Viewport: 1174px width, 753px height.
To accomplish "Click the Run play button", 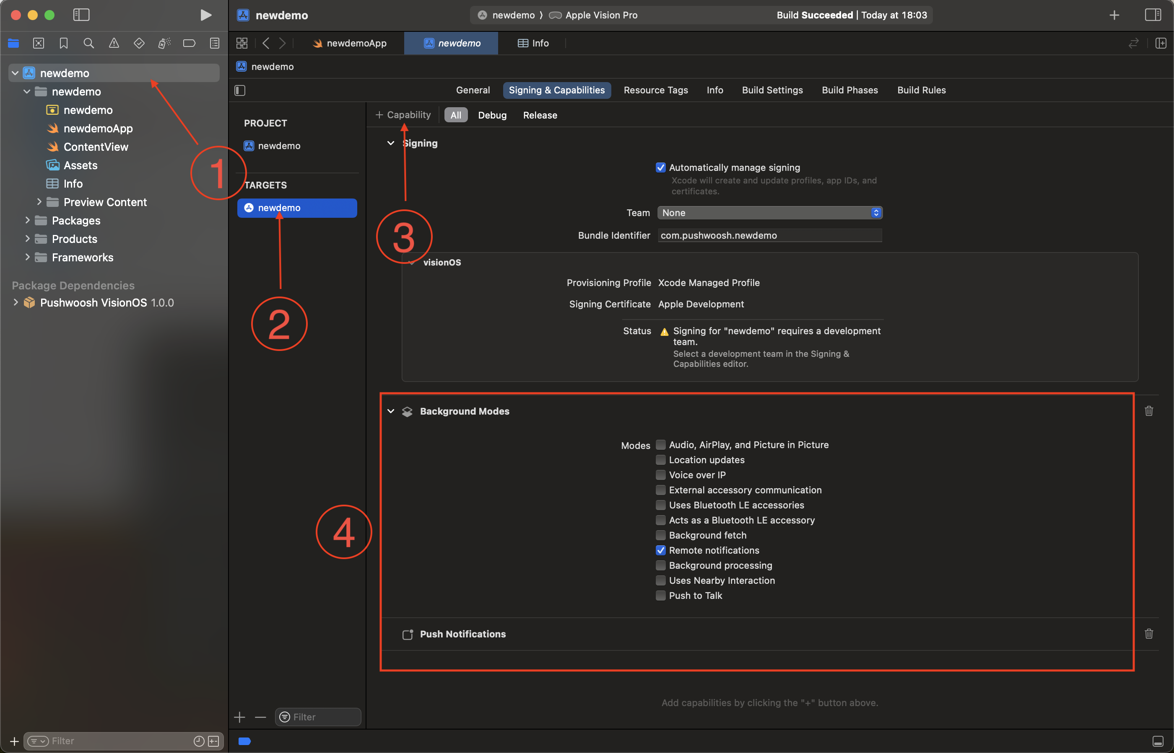I will 205,15.
